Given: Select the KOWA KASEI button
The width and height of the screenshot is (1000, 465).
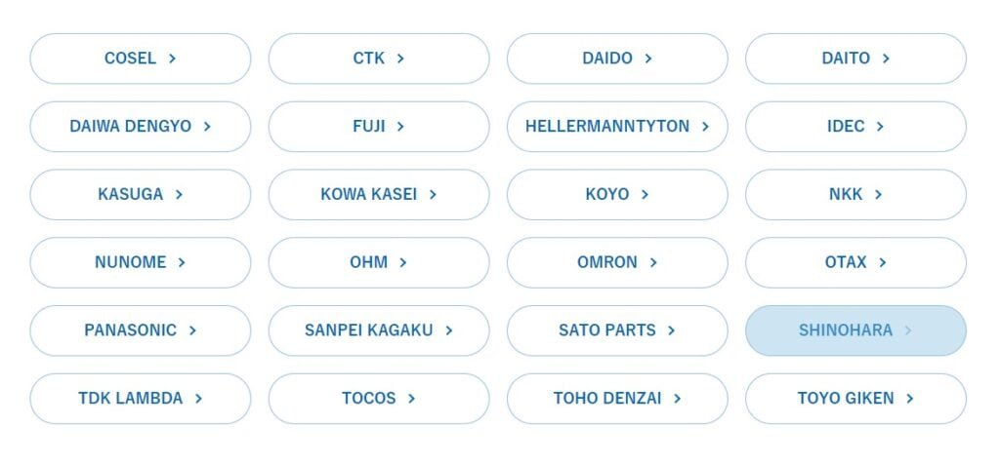Looking at the screenshot, I should click(378, 195).
